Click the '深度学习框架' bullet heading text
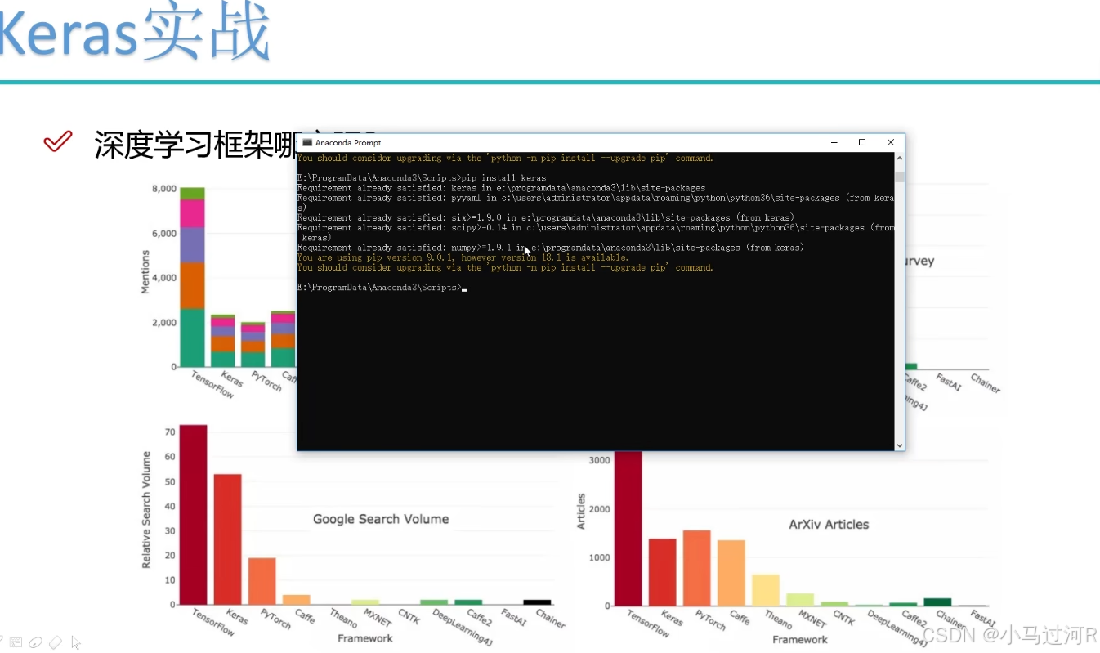 coord(195,144)
